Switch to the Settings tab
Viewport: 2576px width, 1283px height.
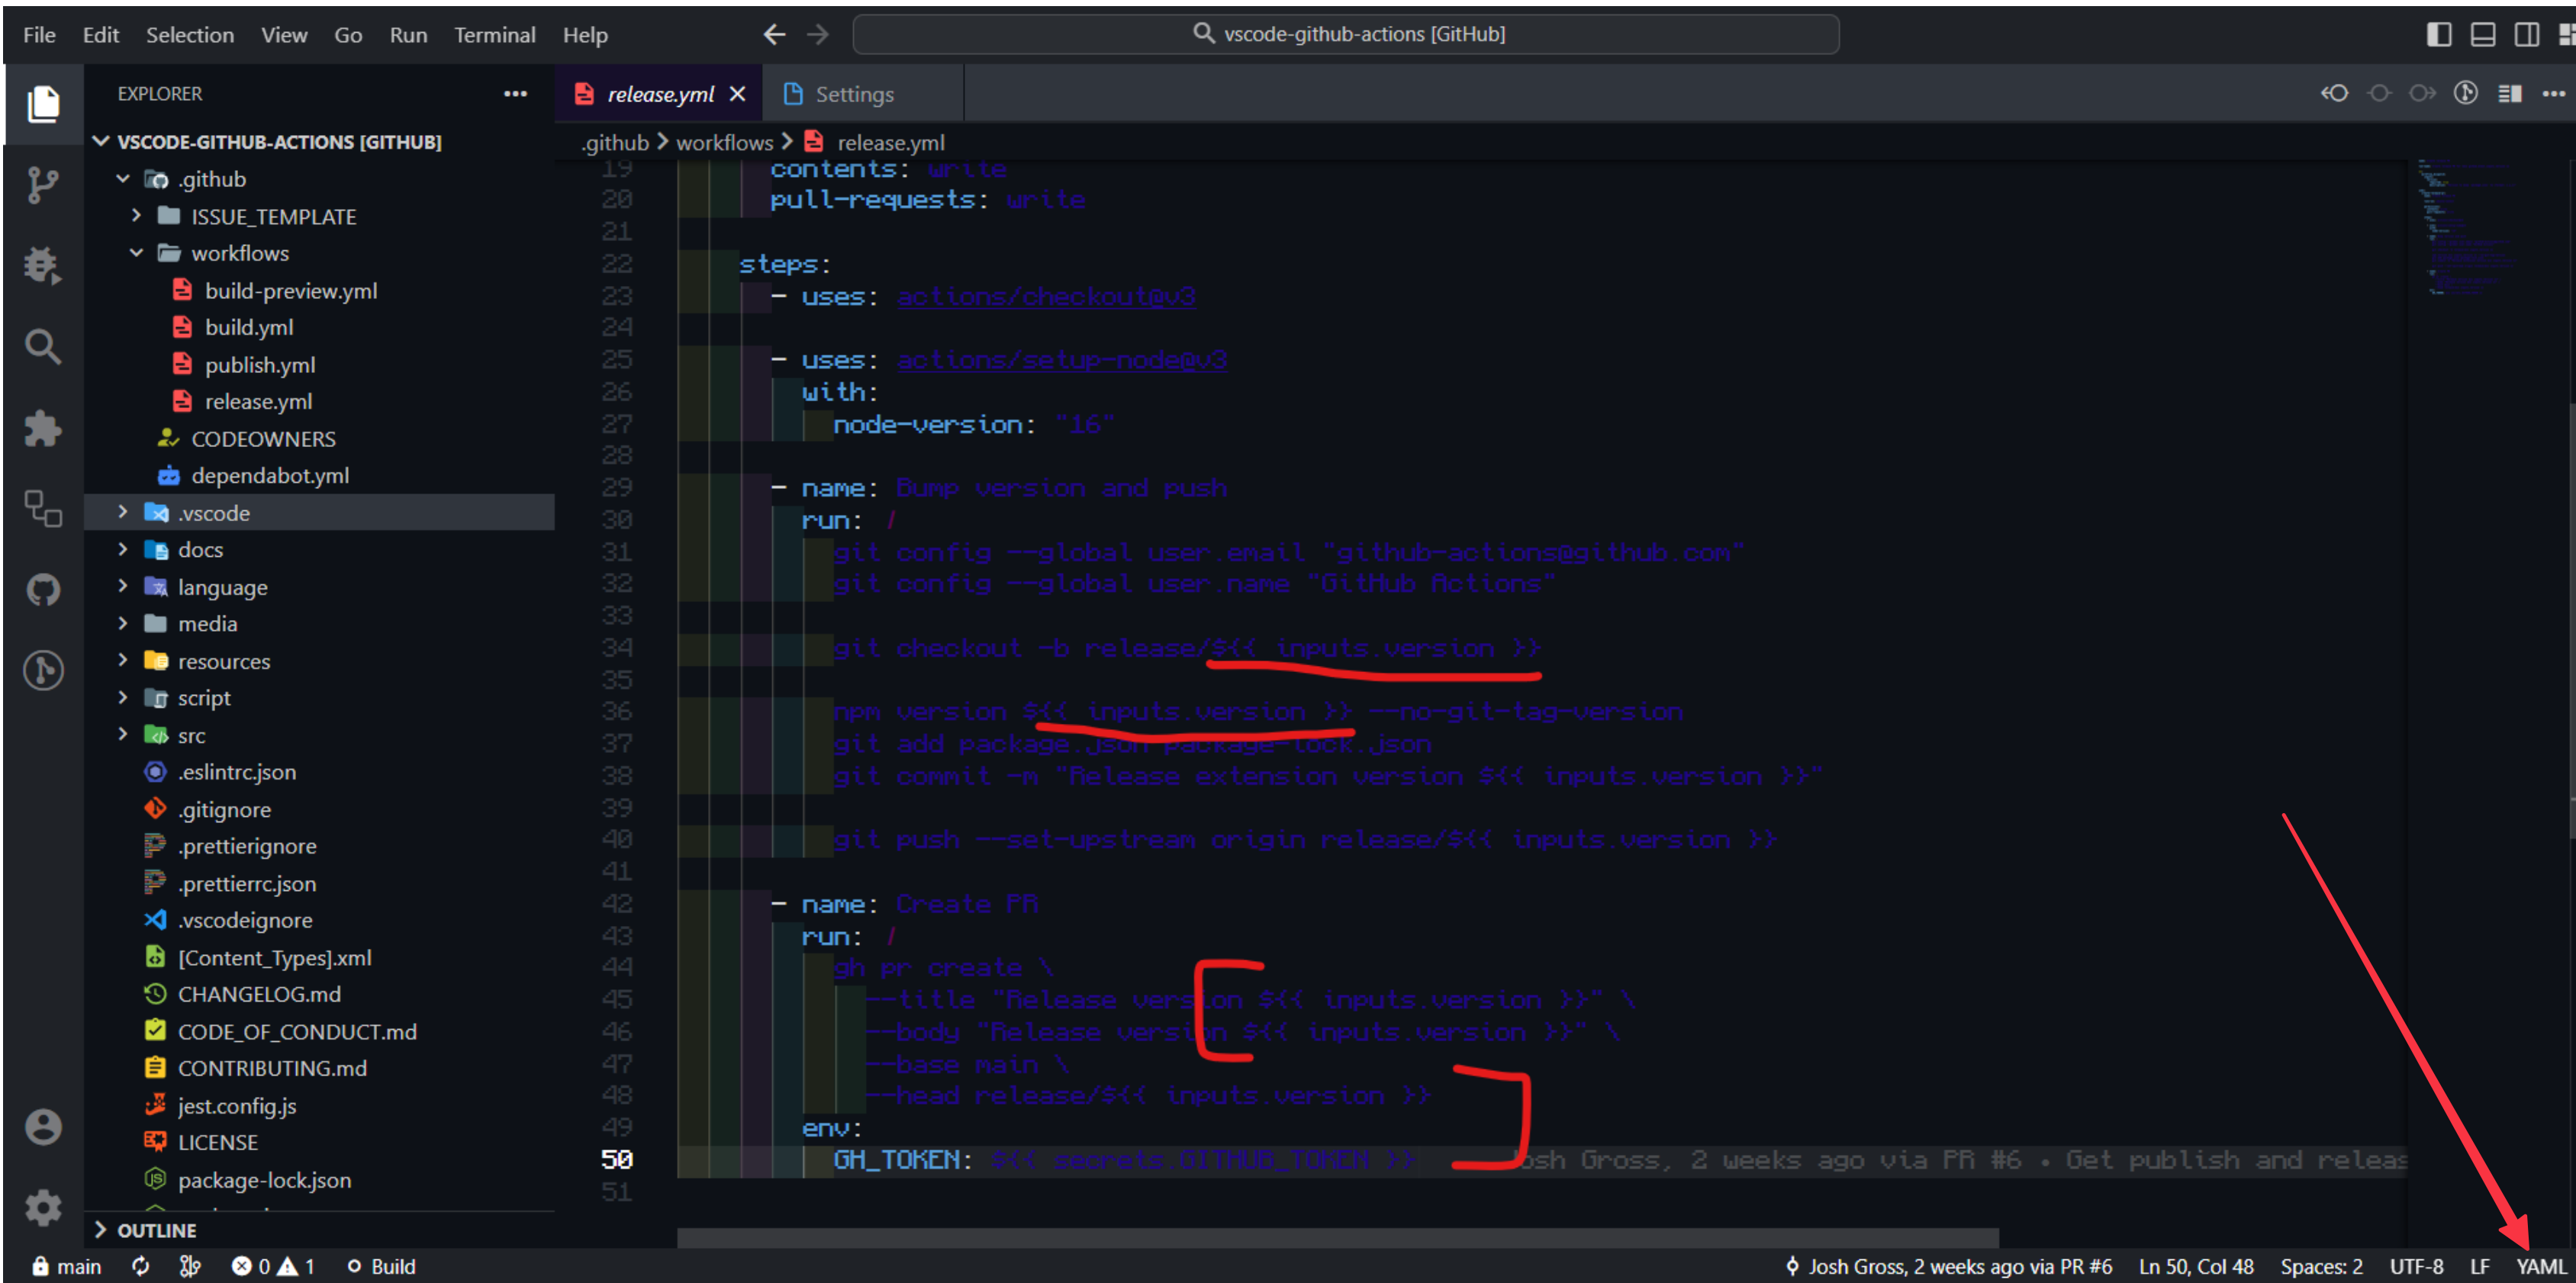tap(854, 93)
